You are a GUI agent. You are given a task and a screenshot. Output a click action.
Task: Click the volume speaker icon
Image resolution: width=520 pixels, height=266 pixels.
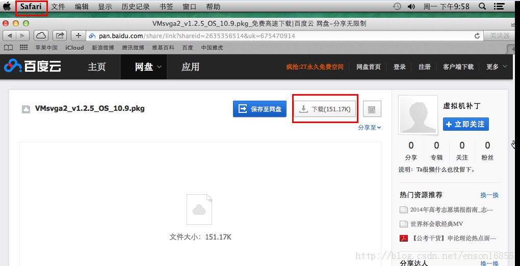point(411,6)
